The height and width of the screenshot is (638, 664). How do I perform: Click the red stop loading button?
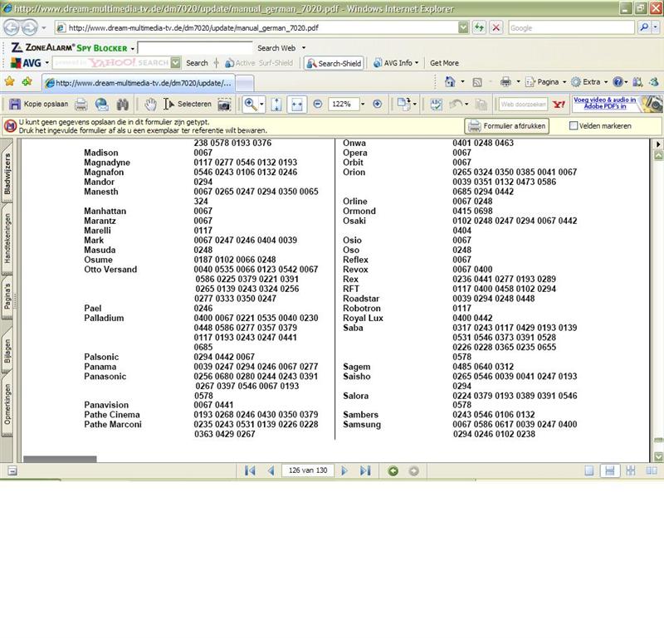[x=496, y=28]
